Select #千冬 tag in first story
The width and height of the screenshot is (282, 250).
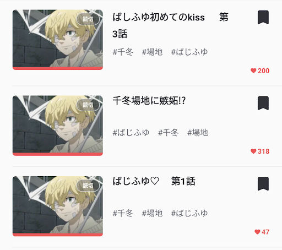pos(123,52)
